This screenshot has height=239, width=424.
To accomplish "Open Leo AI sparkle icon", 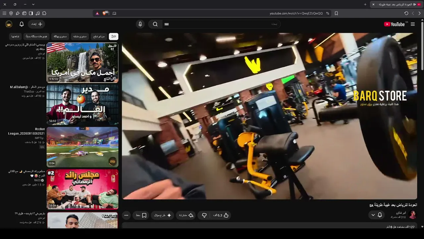I will click(18, 13).
